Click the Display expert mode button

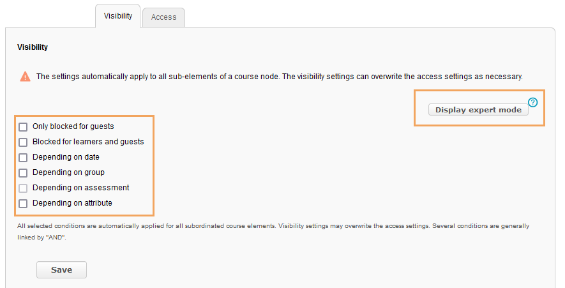tap(478, 110)
